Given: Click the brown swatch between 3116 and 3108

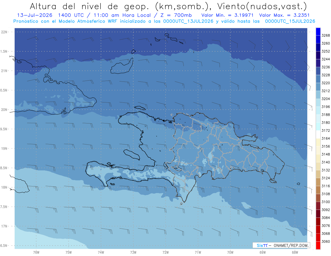Looking at the screenshot, I should coord(318,190).
